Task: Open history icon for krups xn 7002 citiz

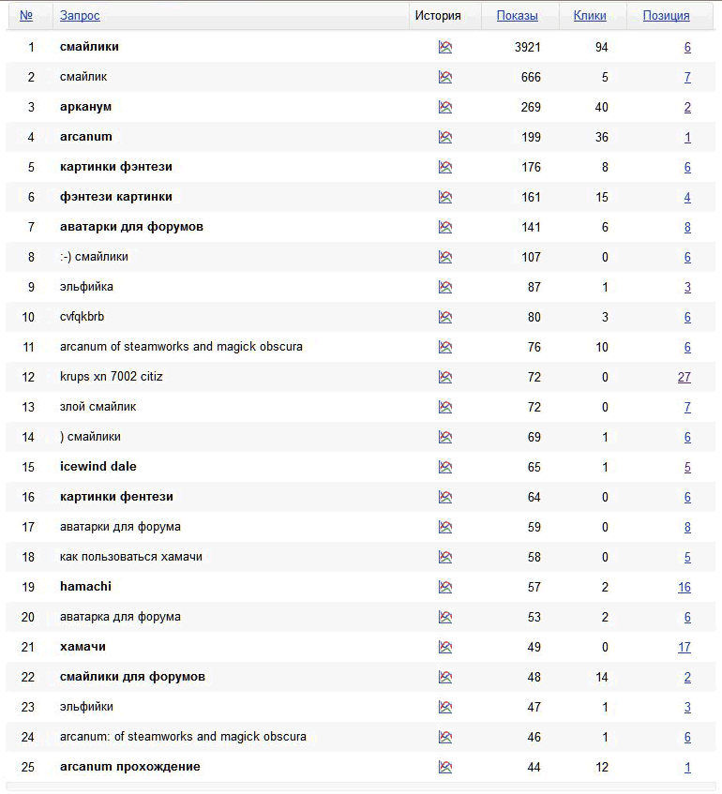Action: point(444,377)
